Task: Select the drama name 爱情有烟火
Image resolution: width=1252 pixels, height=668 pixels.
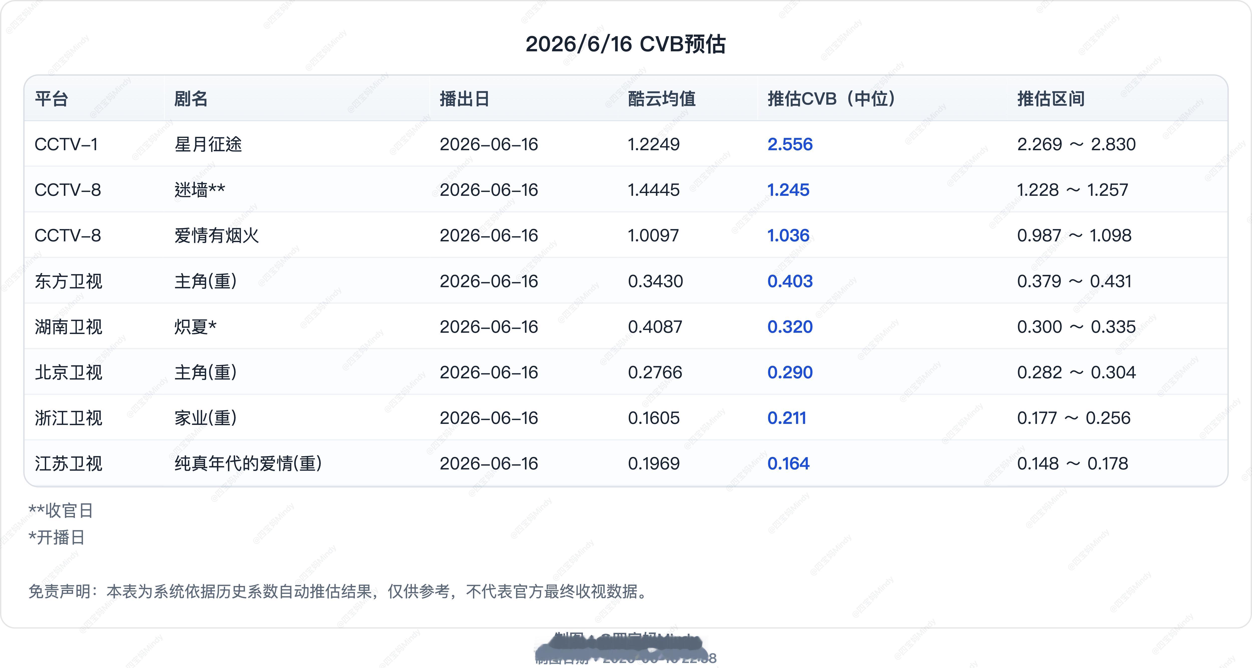Action: coord(217,236)
